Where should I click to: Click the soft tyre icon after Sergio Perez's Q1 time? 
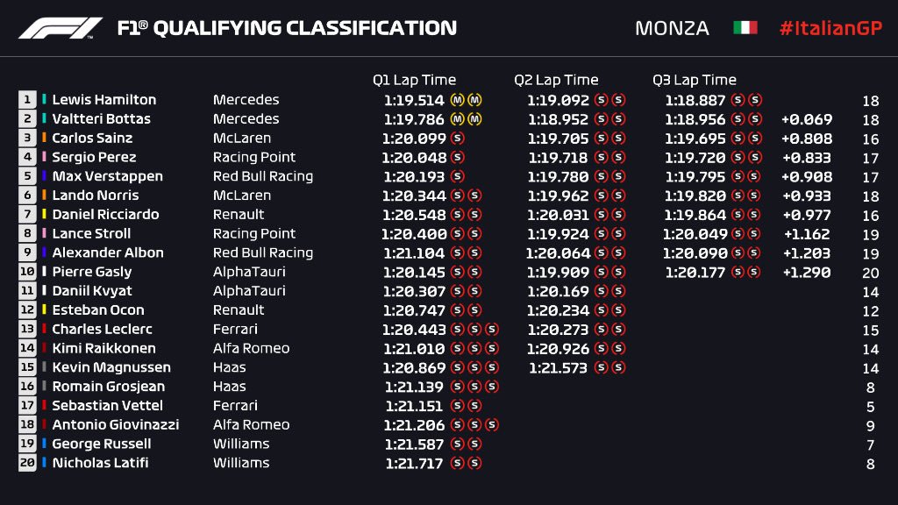(x=457, y=157)
